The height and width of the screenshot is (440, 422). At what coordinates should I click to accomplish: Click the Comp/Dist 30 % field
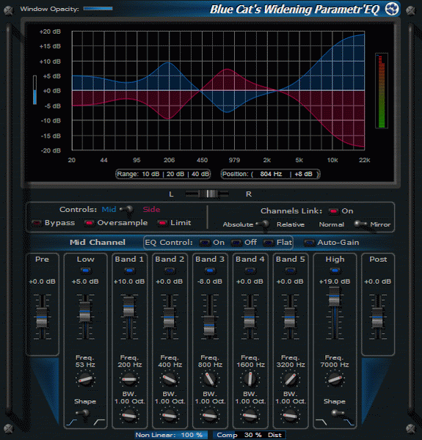click(250, 435)
